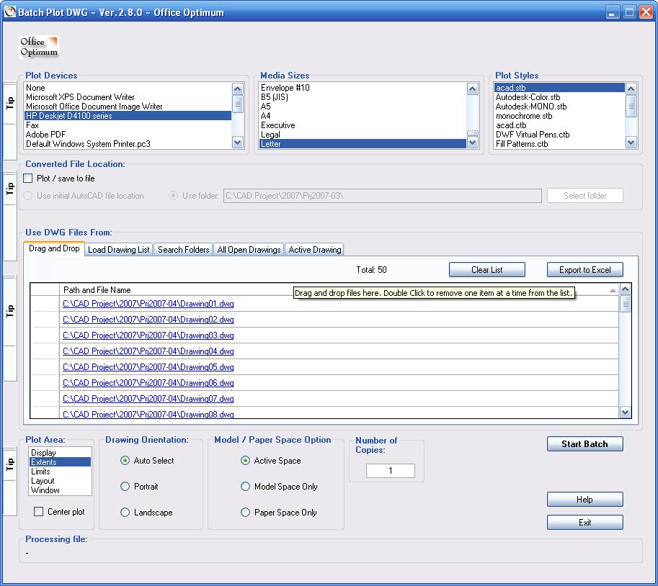Select Landscape orientation
Image resolution: width=658 pixels, height=586 pixels.
[125, 513]
